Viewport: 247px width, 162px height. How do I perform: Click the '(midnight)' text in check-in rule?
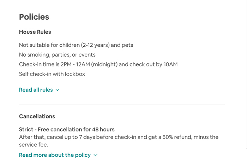click(x=104, y=64)
